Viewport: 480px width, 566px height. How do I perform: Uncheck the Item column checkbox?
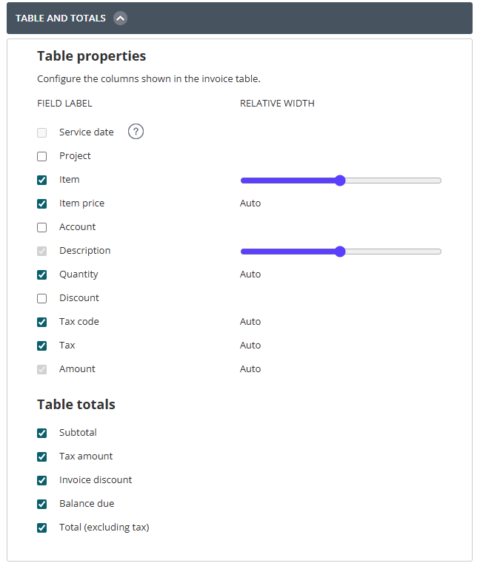42,180
